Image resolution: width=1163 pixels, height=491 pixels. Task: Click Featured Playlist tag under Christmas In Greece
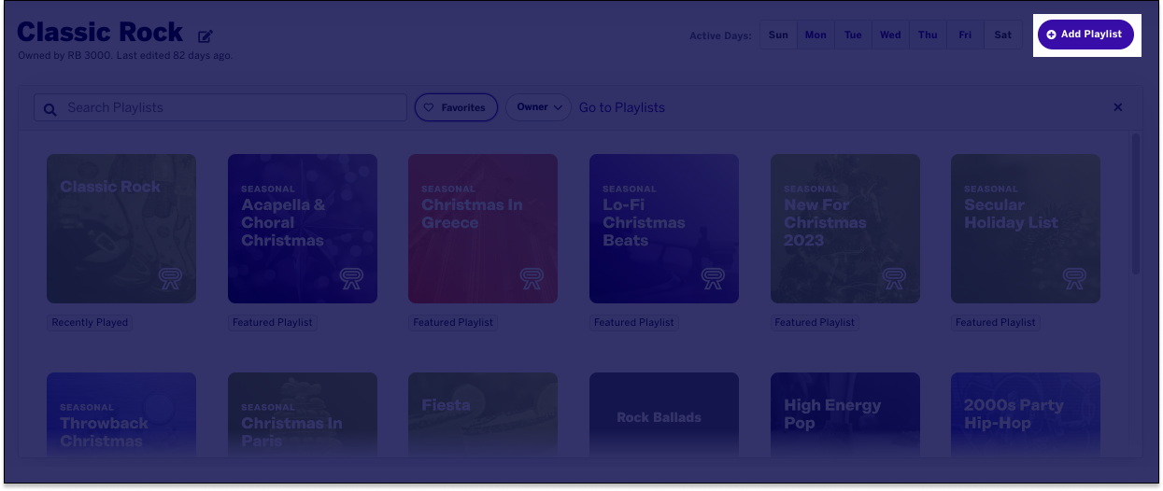click(453, 322)
